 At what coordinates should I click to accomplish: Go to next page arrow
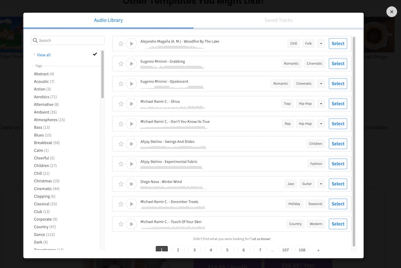pos(318,250)
